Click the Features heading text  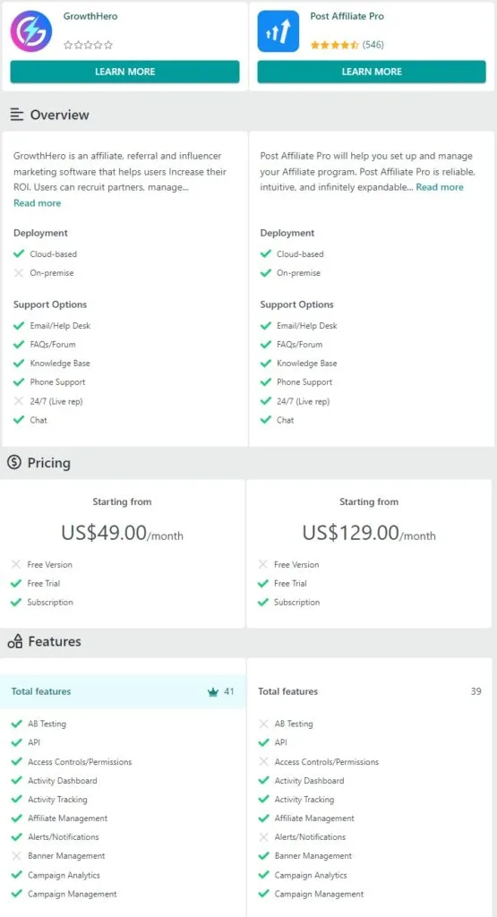click(55, 641)
